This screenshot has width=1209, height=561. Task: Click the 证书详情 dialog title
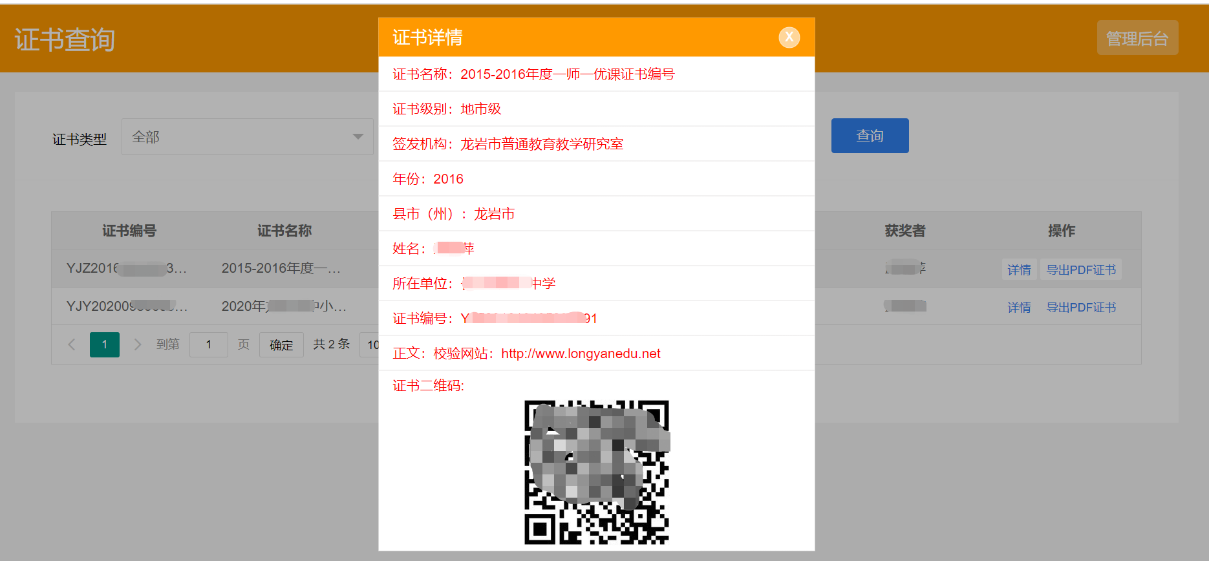[x=427, y=37]
